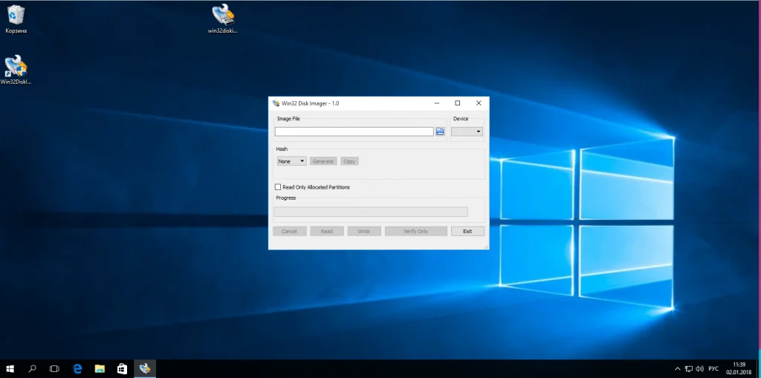Image resolution: width=761 pixels, height=378 pixels.
Task: Click the Win32 Disk Imager taskbar icon
Action: [145, 368]
